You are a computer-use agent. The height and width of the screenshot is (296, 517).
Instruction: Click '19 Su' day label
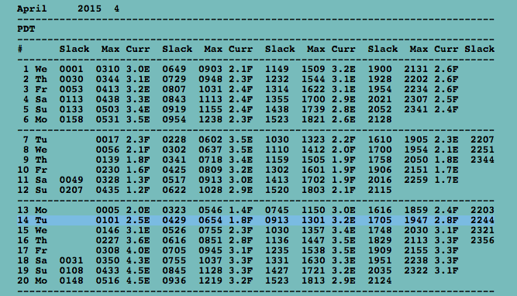point(32,270)
